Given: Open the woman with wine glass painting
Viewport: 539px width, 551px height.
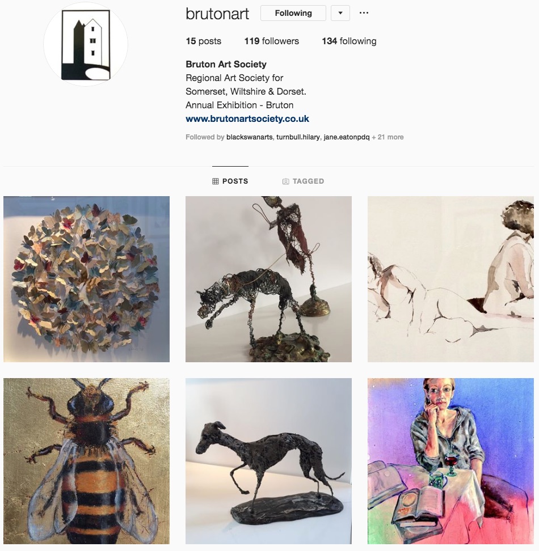Looking at the screenshot, I should [450, 461].
